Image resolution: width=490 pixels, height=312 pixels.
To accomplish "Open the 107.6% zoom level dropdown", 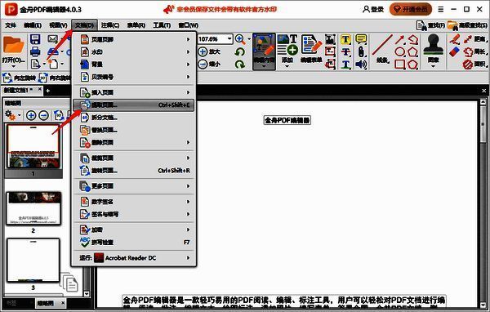I will pos(229,39).
